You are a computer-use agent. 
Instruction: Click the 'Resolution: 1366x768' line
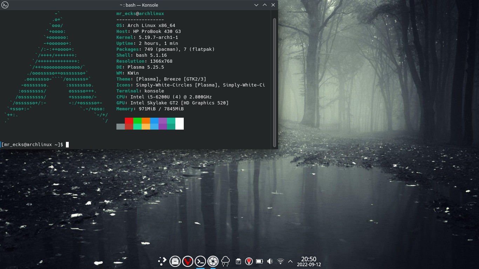tap(144, 61)
